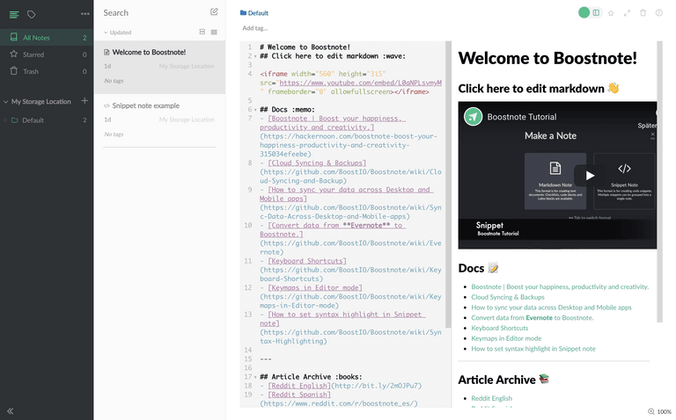
Task: Select the Welcome to Boostnote! note
Action: [x=159, y=67]
